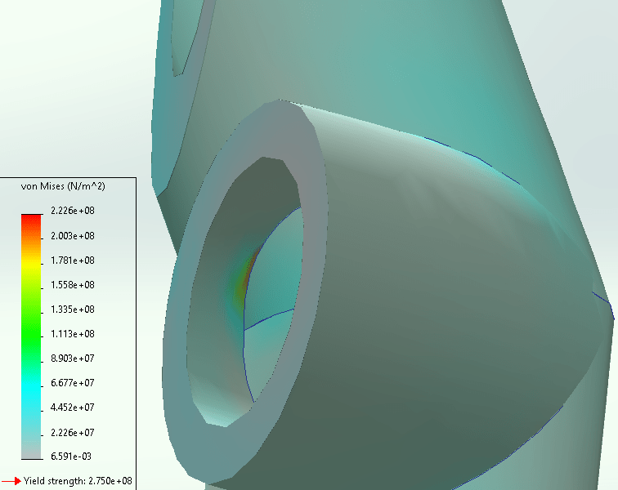Screen dimensions: 618x490
Task: Click the green middle of the color bar
Action: (x=31, y=327)
